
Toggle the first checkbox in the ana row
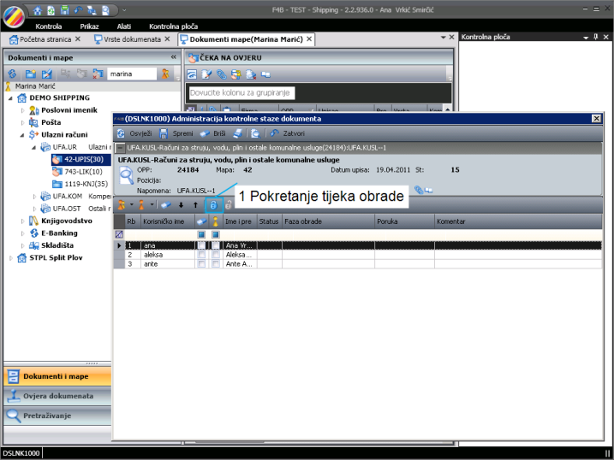point(201,245)
